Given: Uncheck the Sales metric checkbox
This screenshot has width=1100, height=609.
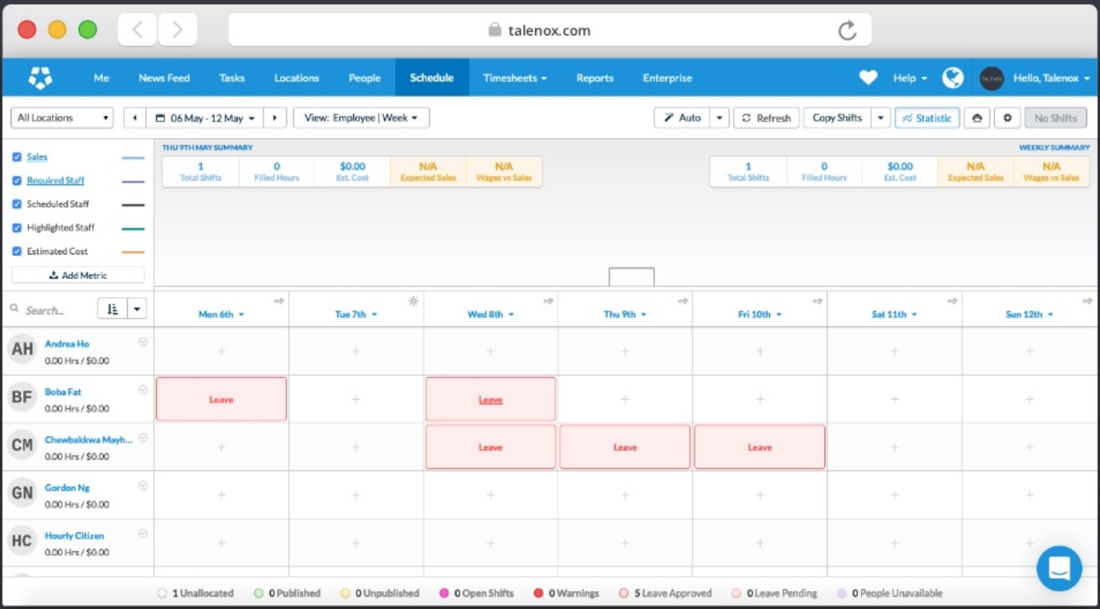Looking at the screenshot, I should (17, 157).
